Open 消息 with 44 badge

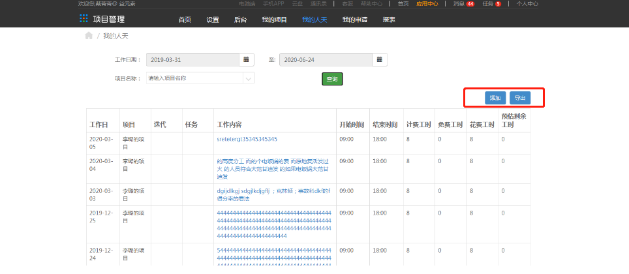464,4
